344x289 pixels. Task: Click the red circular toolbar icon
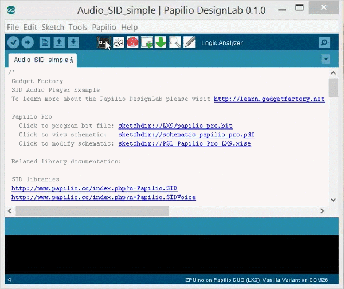coord(132,42)
